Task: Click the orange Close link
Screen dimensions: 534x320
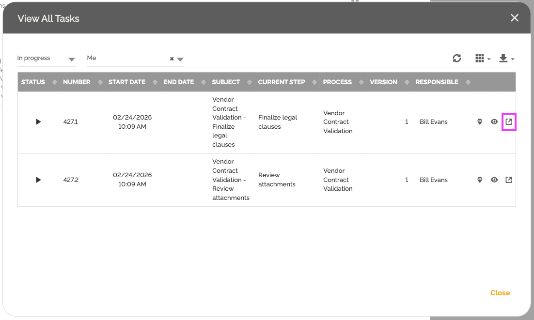Action: [500, 293]
